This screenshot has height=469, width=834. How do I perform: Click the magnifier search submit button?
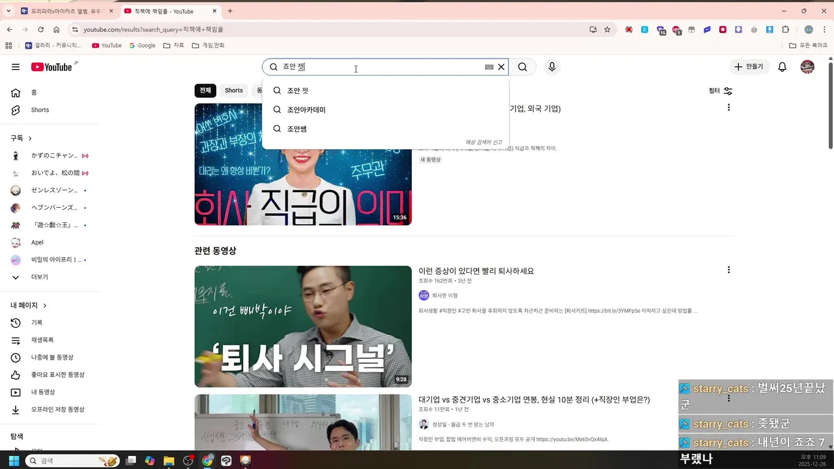point(523,67)
